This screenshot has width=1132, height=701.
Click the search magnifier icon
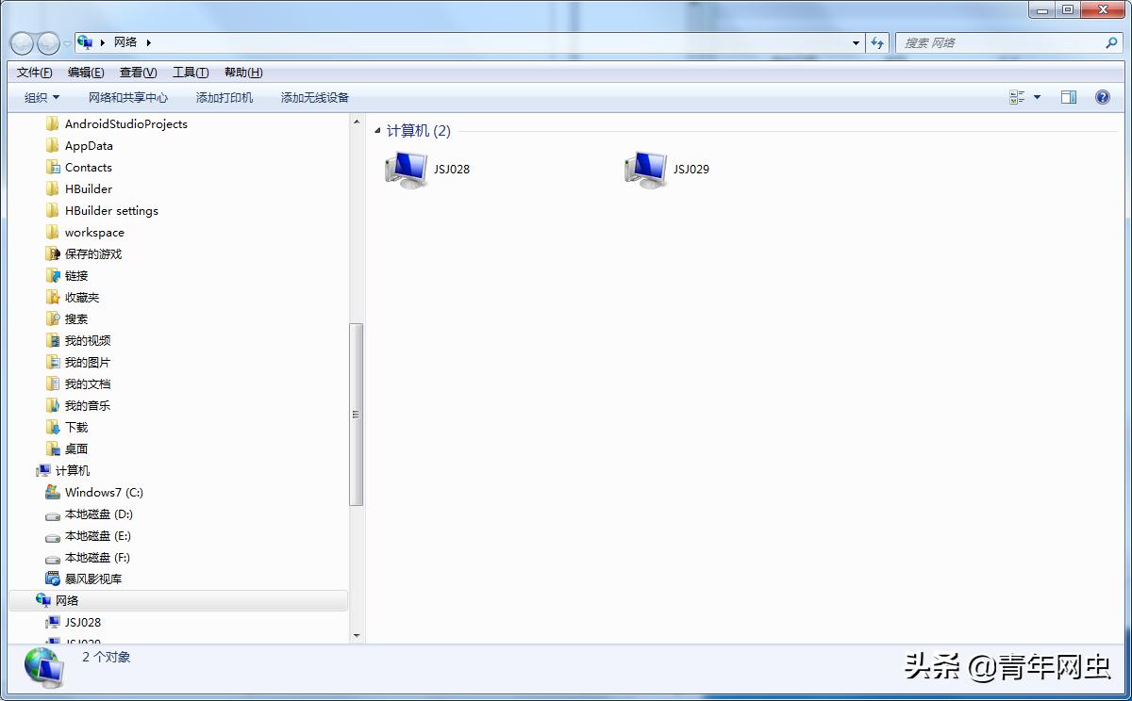1111,42
